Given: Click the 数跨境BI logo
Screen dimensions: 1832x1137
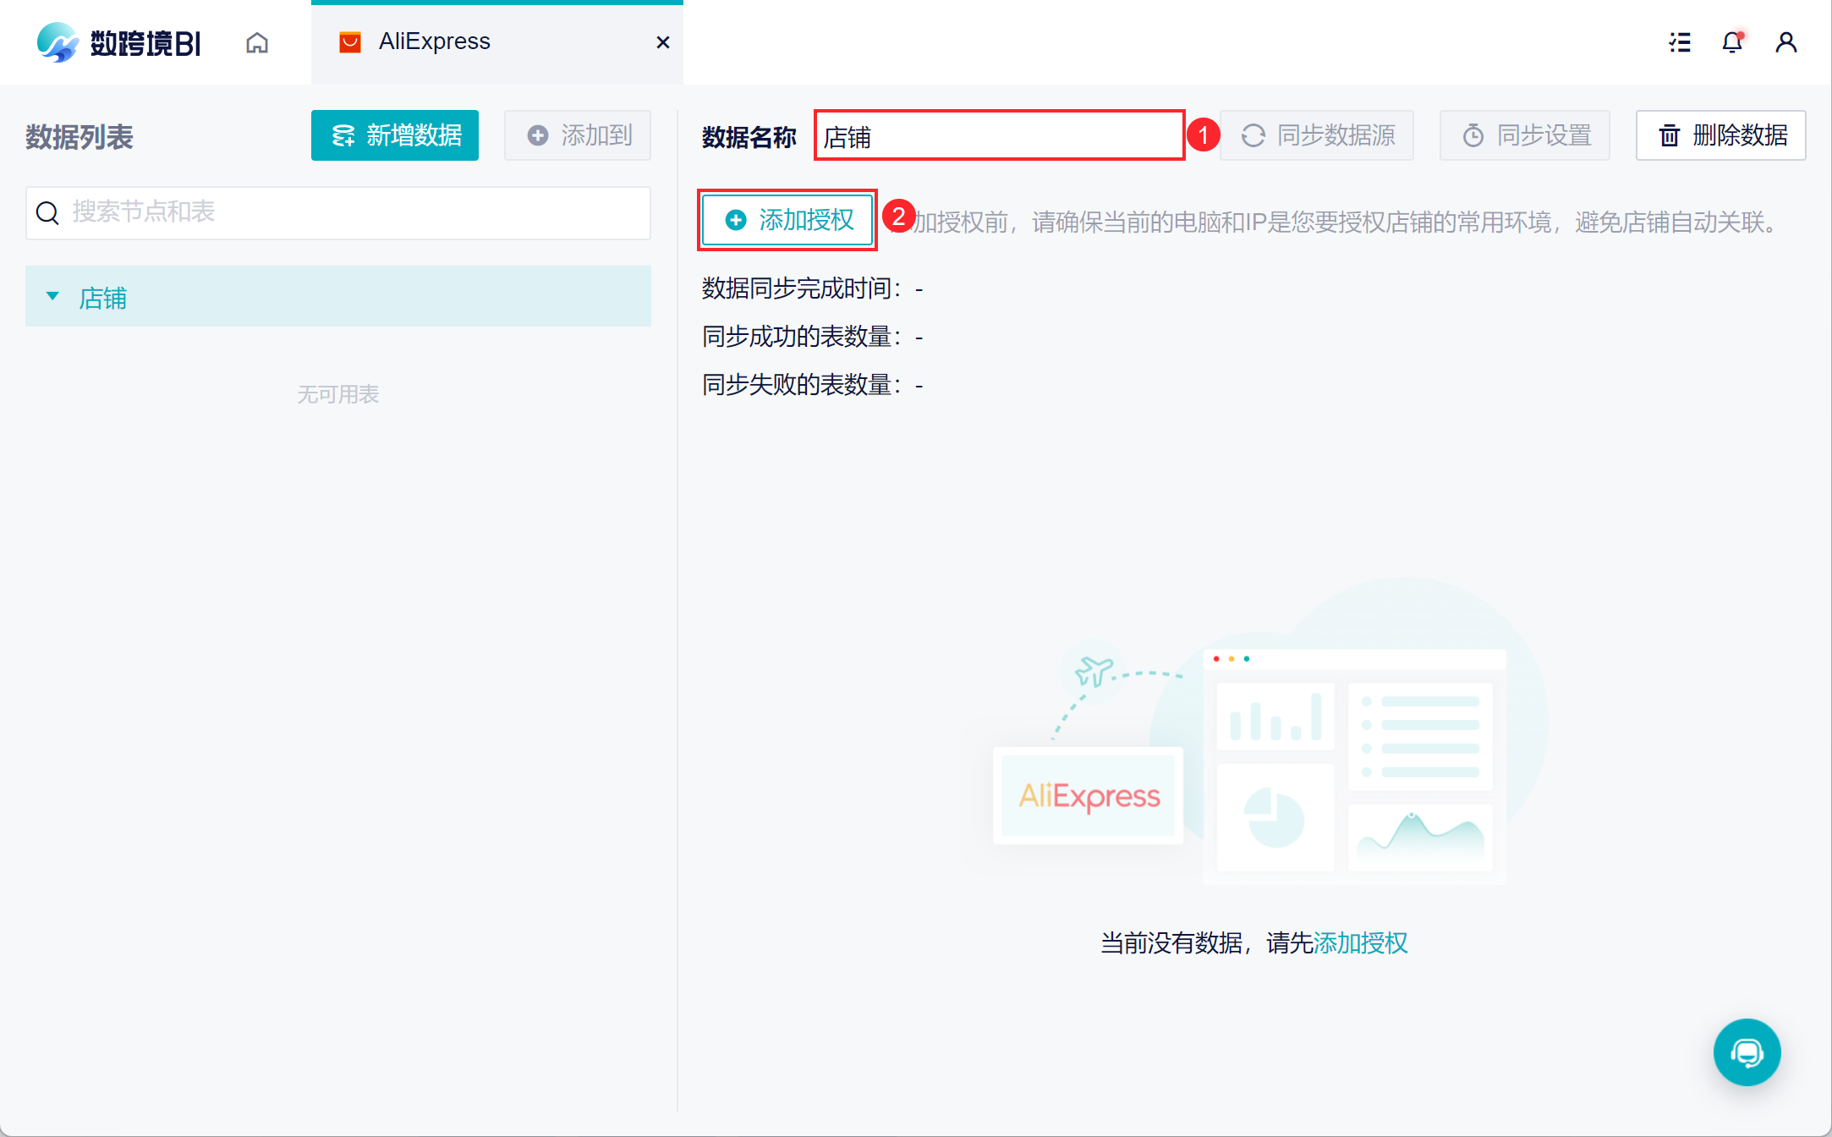Looking at the screenshot, I should coord(119,42).
